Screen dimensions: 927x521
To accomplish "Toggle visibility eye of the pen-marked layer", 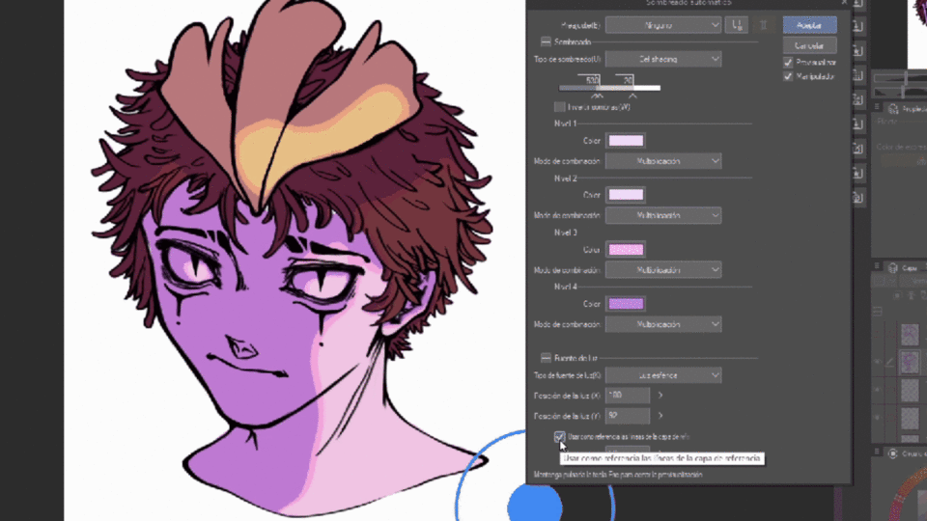I will click(x=878, y=362).
